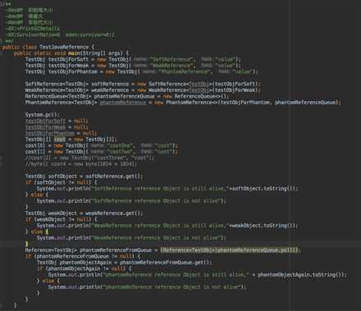Click the softReference.get() call

pos(113,176)
